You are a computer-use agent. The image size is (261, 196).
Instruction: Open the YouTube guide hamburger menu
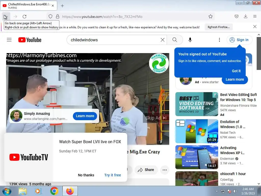click(9, 40)
